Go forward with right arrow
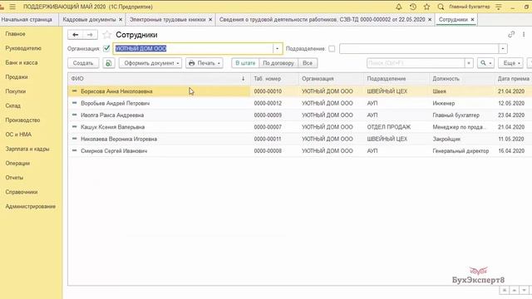This screenshot has height=299, width=532. [90, 35]
